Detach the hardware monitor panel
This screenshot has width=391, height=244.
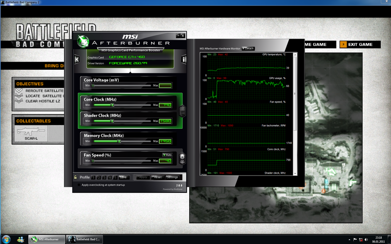248,48
